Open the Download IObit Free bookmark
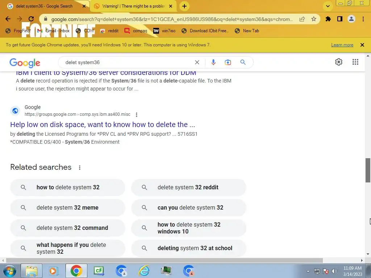The height and width of the screenshot is (278, 371). point(205,31)
